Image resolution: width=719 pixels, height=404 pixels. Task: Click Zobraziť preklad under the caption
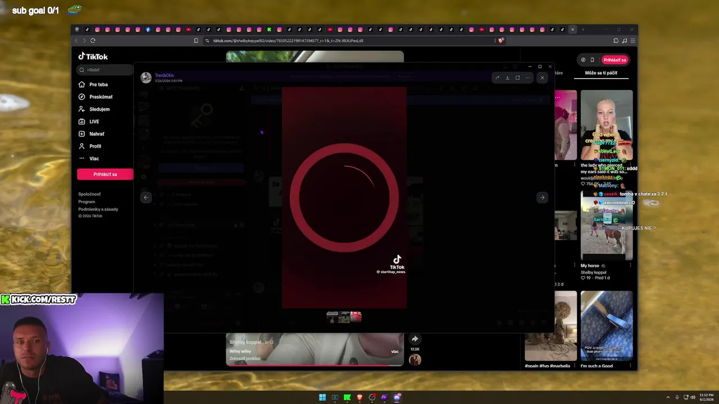point(245,359)
